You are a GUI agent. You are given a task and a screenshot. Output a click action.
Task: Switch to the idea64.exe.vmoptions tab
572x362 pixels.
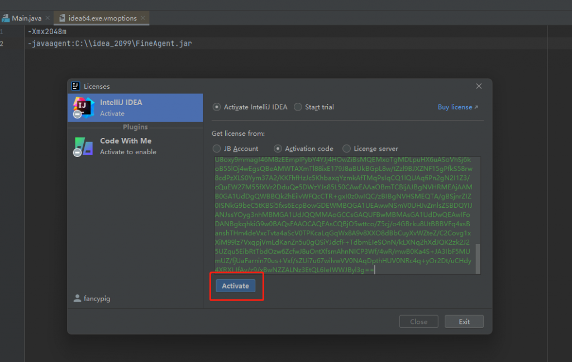pos(102,18)
